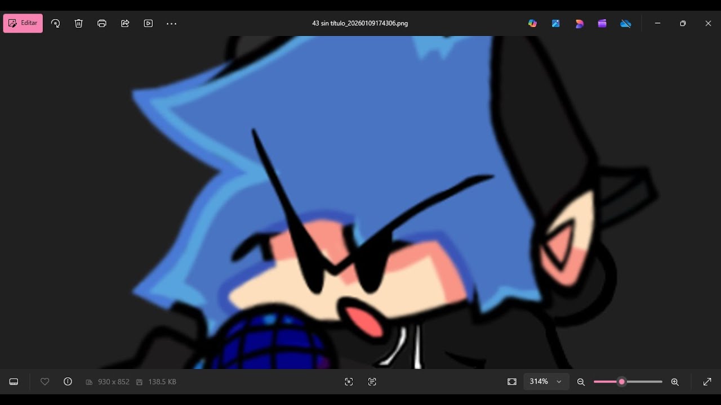Activate visual search scan icon
The image size is (721, 405).
click(x=349, y=381)
